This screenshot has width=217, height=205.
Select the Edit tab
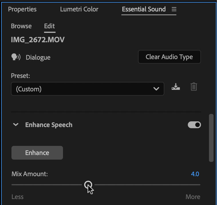point(50,26)
